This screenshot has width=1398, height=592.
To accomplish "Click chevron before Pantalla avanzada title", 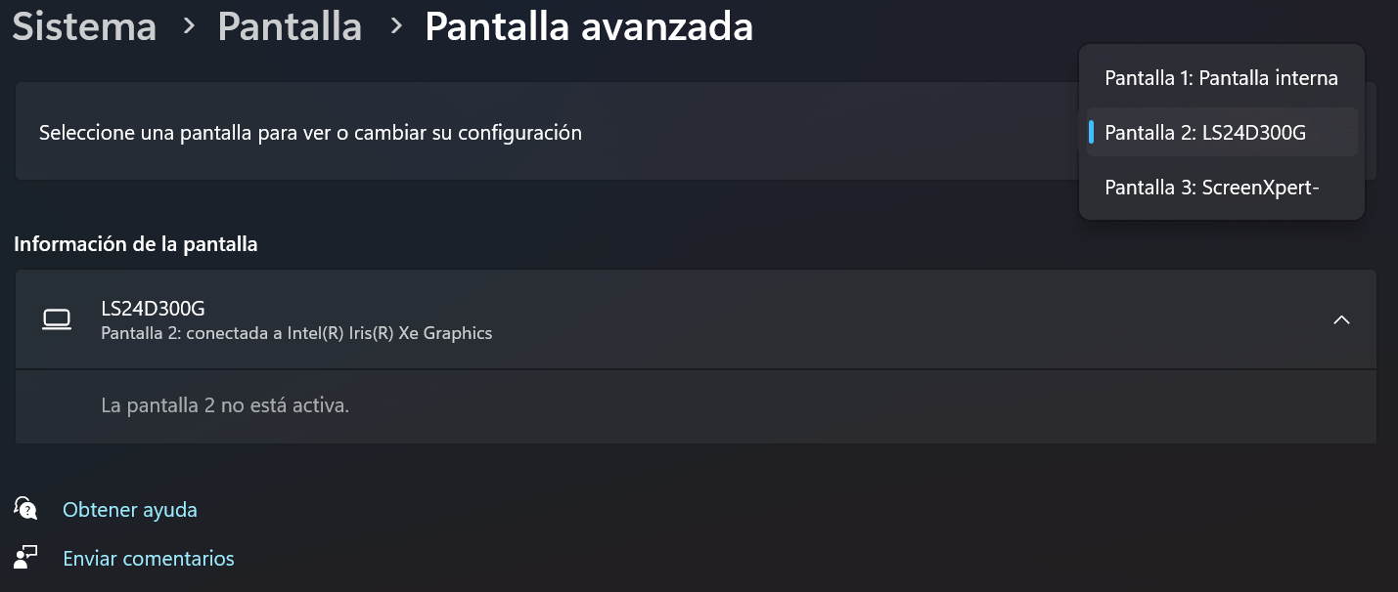I will coord(396,26).
